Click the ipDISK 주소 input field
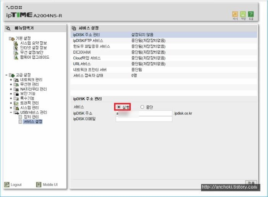Viewport: 268px width, 197px height. pyautogui.click(x=144, y=113)
